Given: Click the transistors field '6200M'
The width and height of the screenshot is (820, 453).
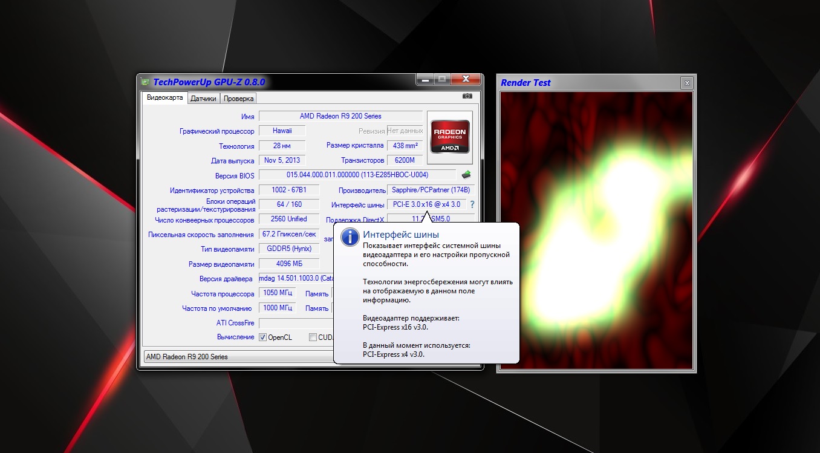Looking at the screenshot, I should point(406,161).
